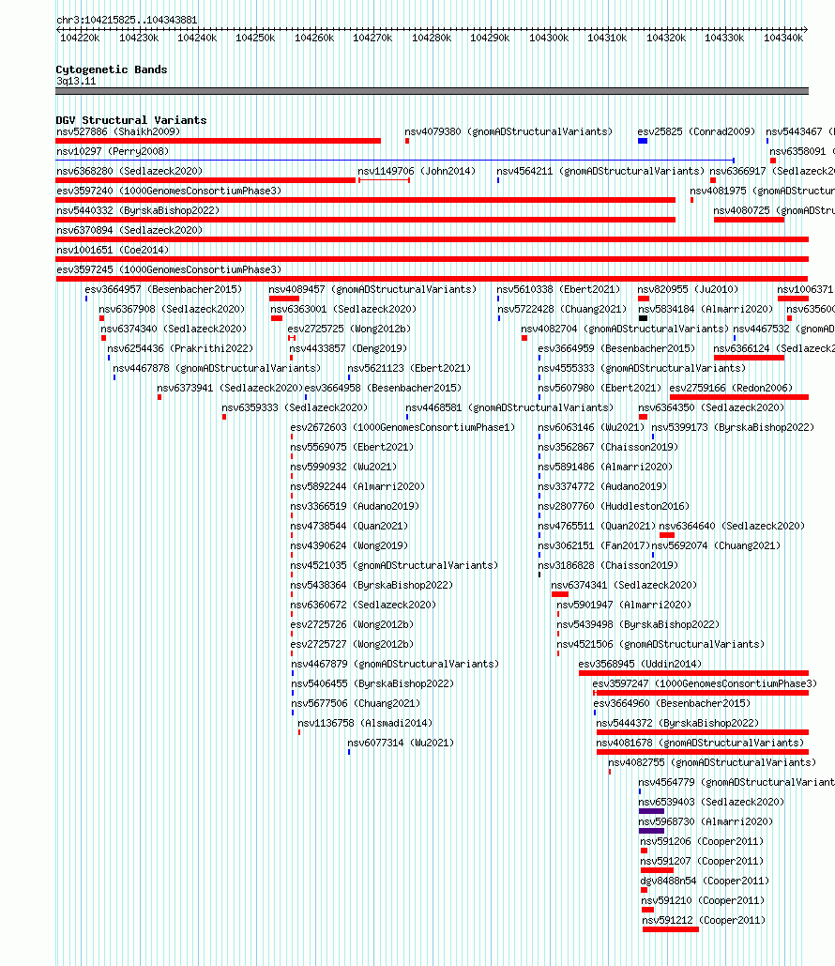
Task: Select nsv4564211 (gnomADStructuralVariants) label
Action: (x=600, y=171)
